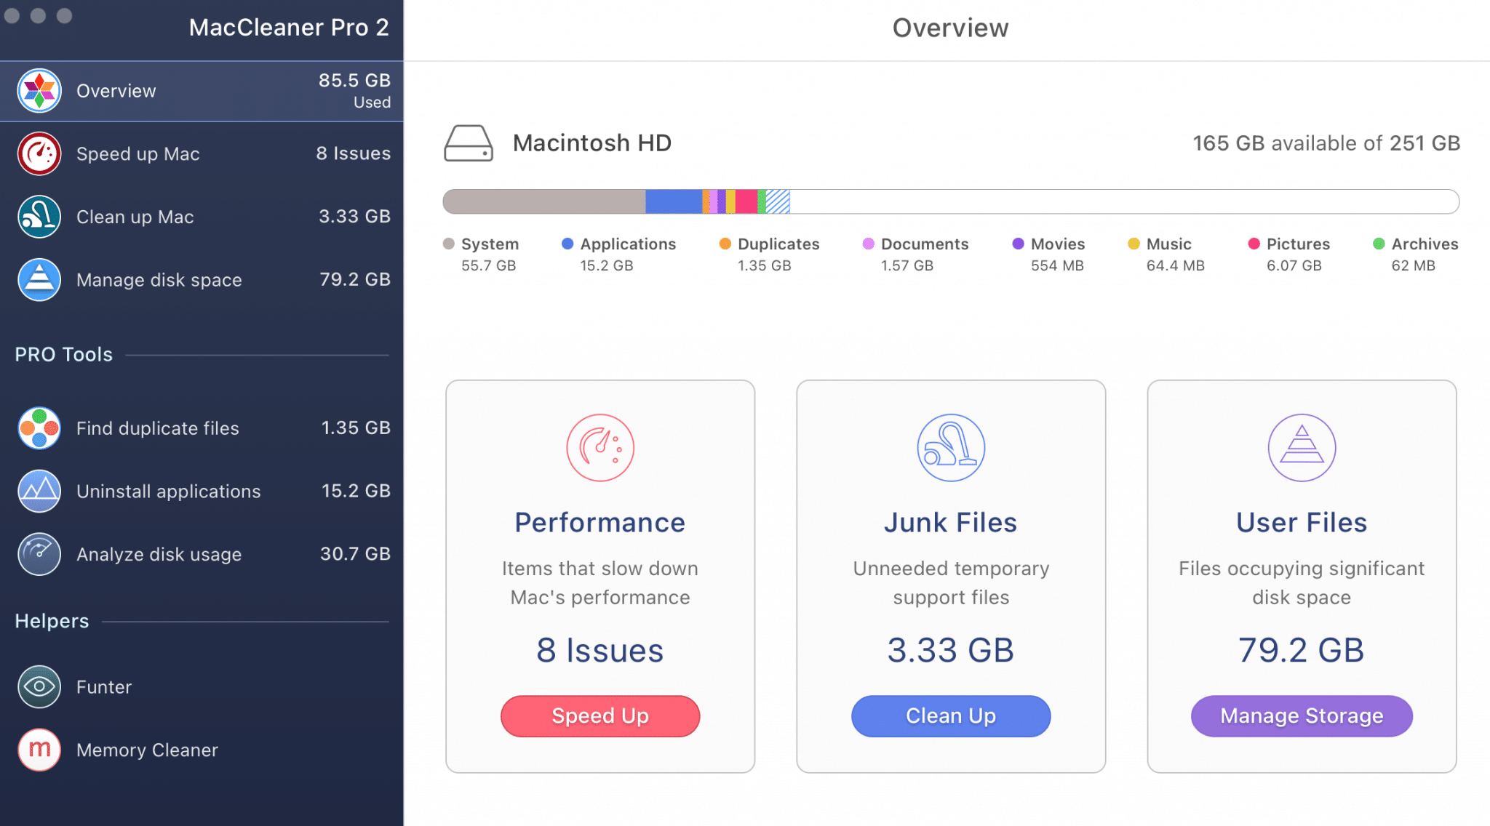This screenshot has width=1490, height=826.
Task: Select the 8 Issues sidebar entry
Action: tap(353, 153)
